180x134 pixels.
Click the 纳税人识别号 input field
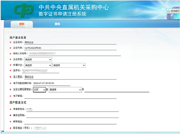(x=74, y=54)
